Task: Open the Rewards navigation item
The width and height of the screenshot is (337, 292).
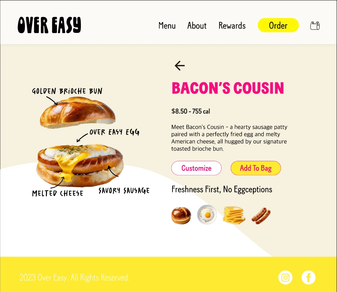Action: (232, 26)
